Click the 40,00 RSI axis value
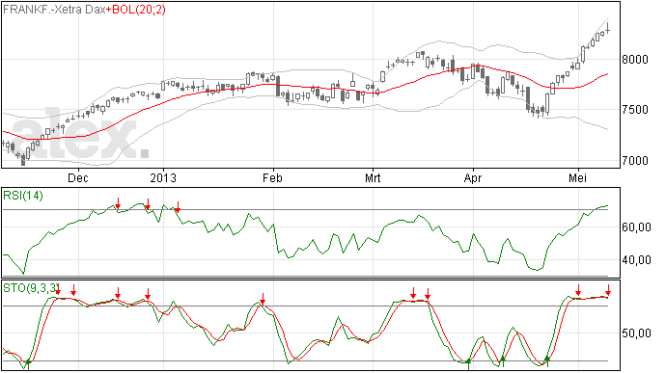Viewport: 666px width, 373px height. click(x=636, y=260)
